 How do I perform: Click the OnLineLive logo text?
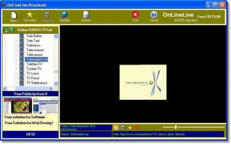178,15
